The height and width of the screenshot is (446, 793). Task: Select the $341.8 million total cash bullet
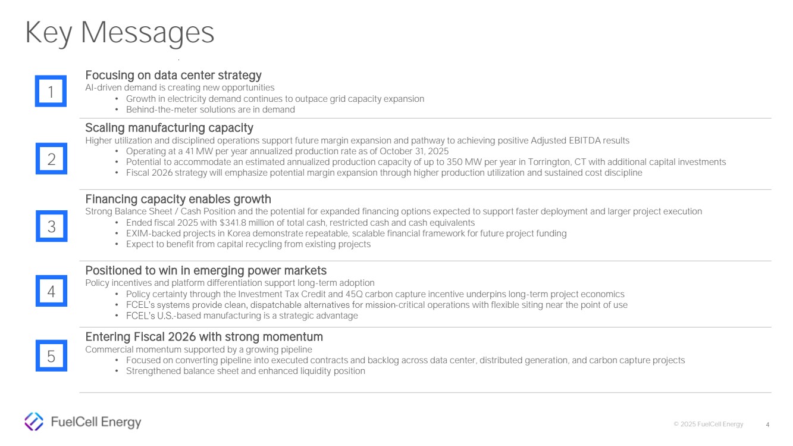pyautogui.click(x=300, y=223)
